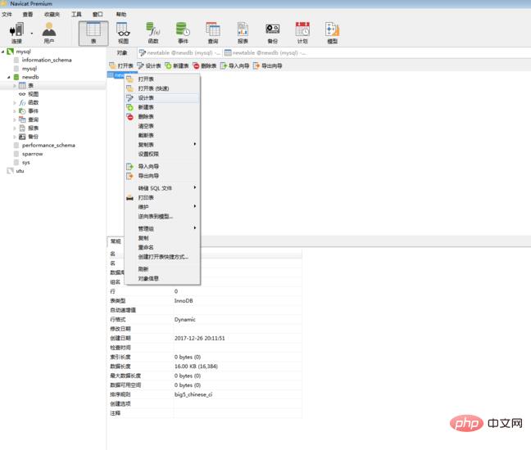The image size is (531, 450).
Task: Open the 模型 (Model) toolbar icon
Action: (332, 31)
